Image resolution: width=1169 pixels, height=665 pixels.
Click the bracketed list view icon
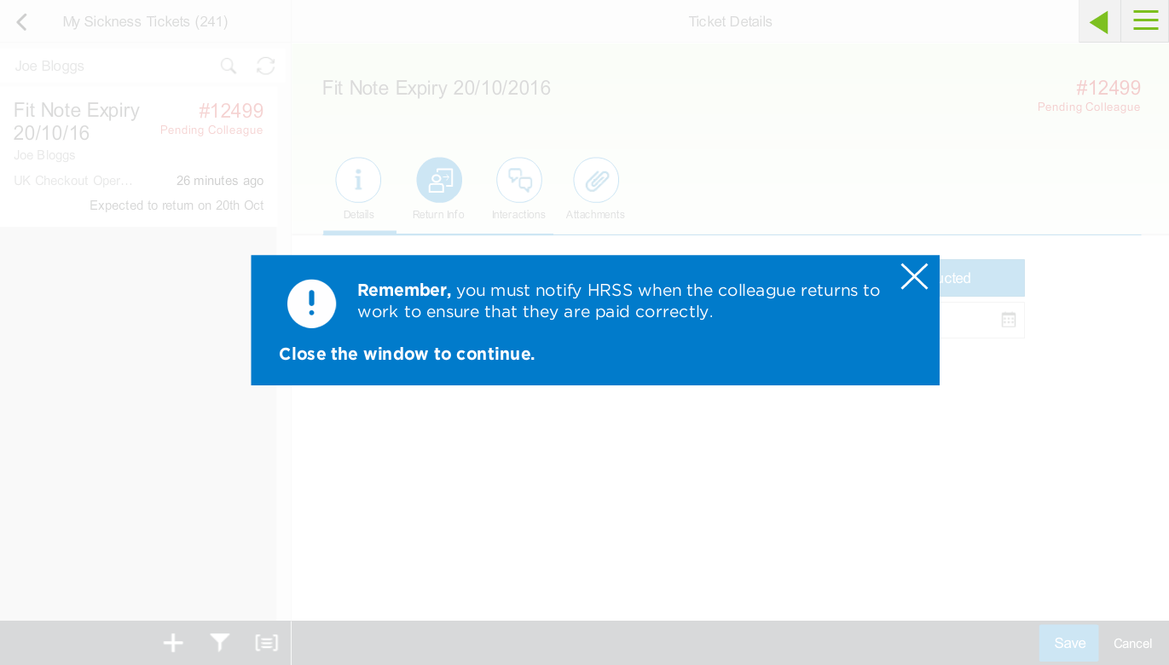(267, 643)
